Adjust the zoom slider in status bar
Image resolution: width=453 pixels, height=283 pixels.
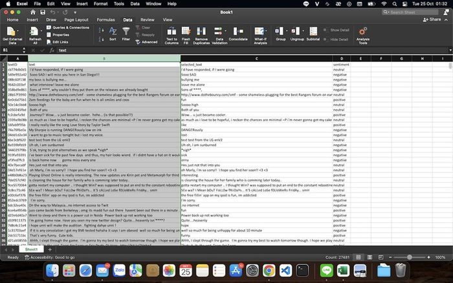pos(409,257)
